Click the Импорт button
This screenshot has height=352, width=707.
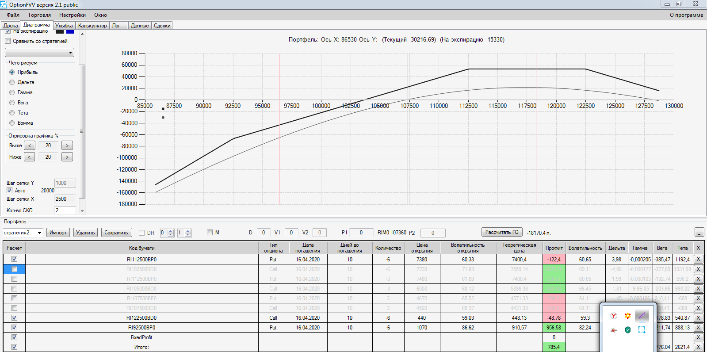(58, 233)
